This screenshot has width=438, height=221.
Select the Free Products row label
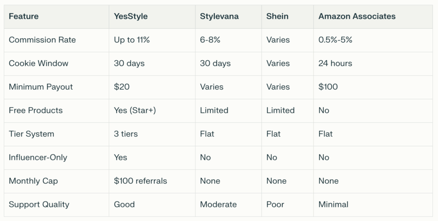click(x=36, y=110)
